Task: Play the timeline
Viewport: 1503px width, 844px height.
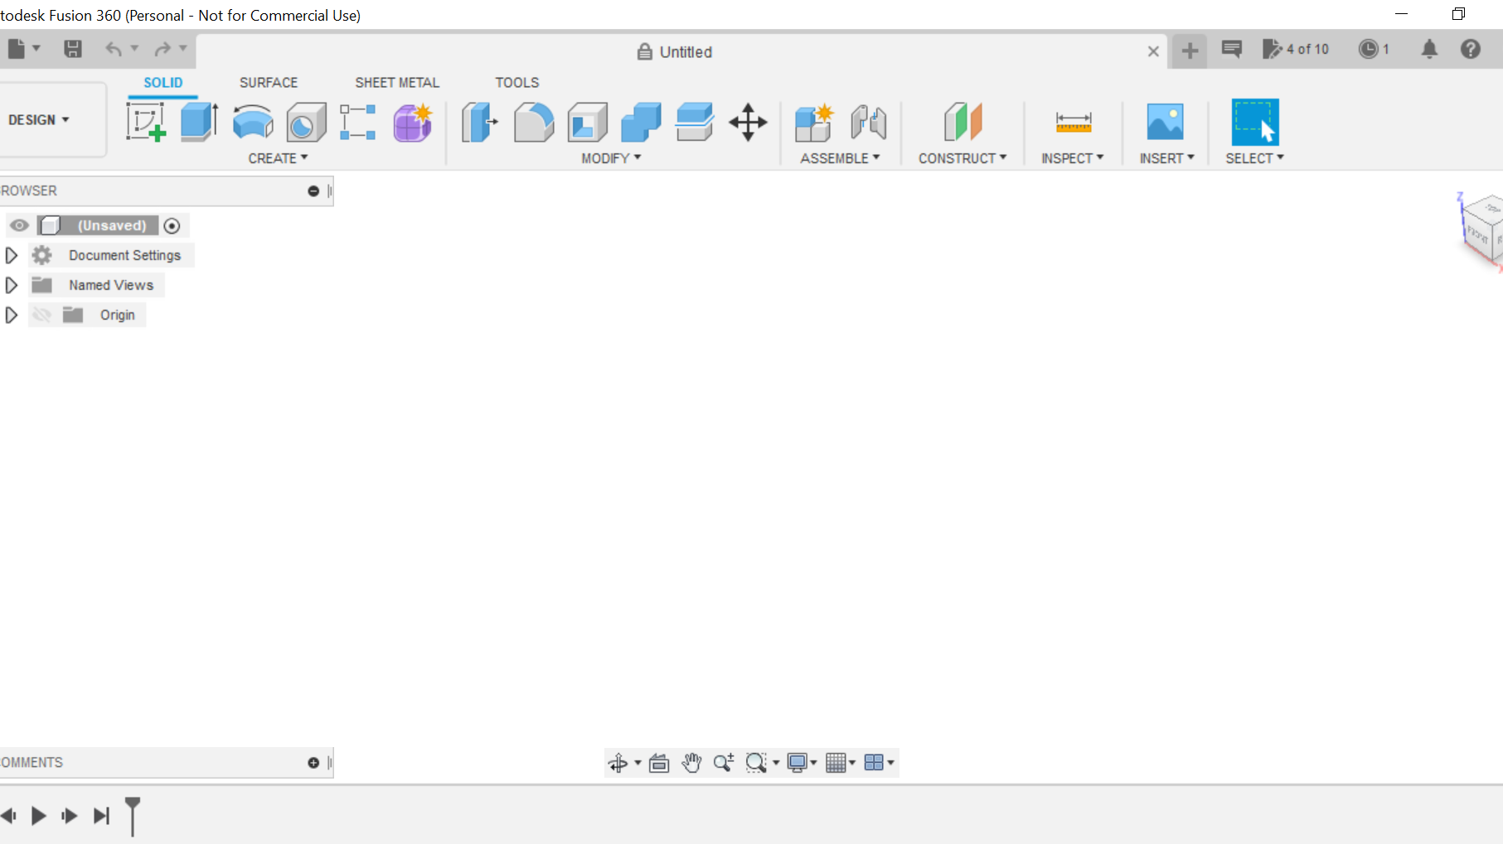Action: pos(38,816)
